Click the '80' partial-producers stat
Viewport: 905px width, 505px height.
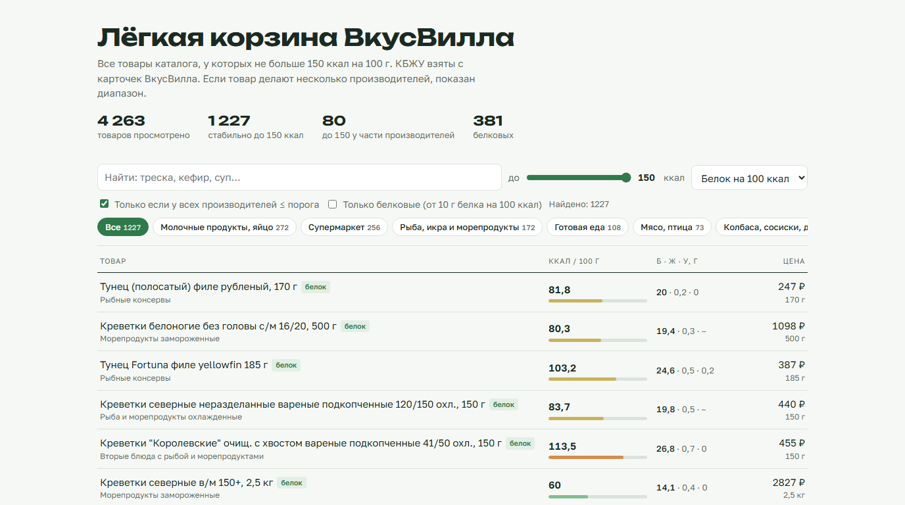pos(334,121)
